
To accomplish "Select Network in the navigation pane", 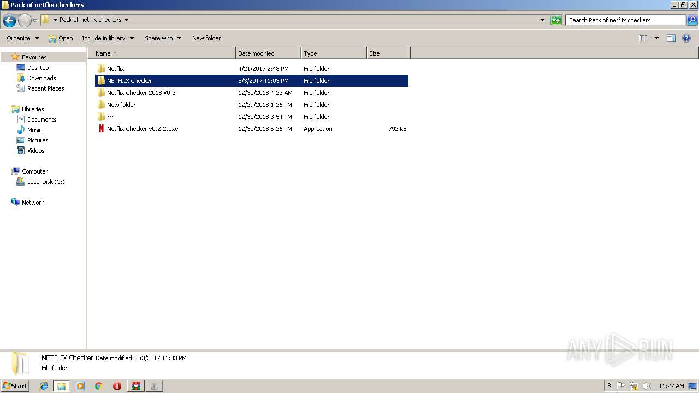I will (x=33, y=203).
